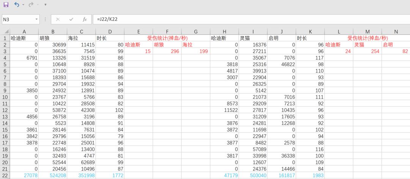Select column B header
This screenshot has width=410, height=179.
53,31
